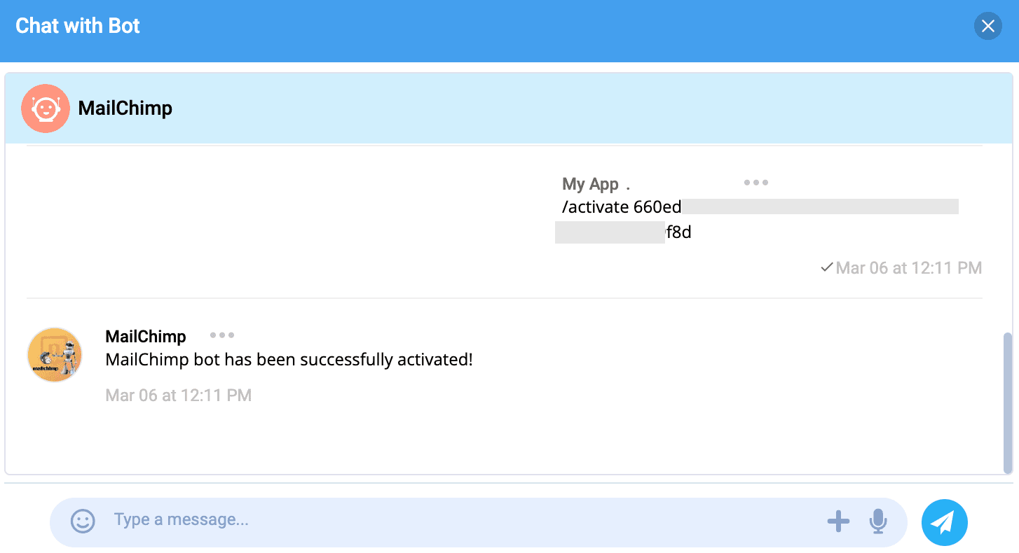Start voice input with microphone icon
The width and height of the screenshot is (1019, 553).
click(x=878, y=521)
